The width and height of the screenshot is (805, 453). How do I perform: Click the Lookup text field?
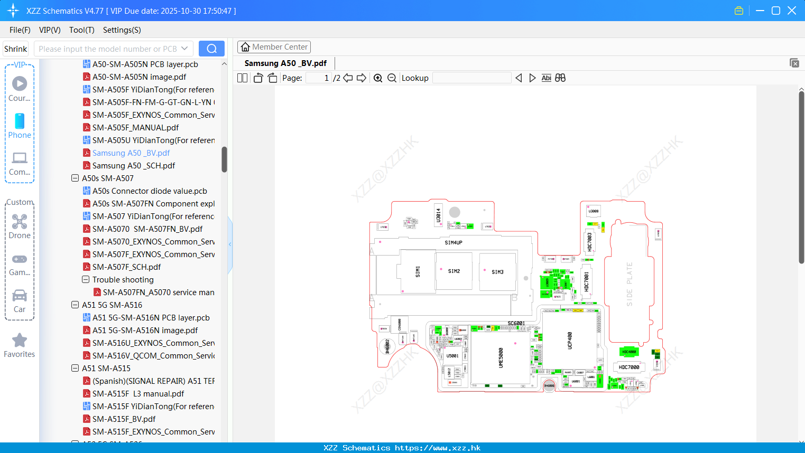pyautogui.click(x=471, y=78)
